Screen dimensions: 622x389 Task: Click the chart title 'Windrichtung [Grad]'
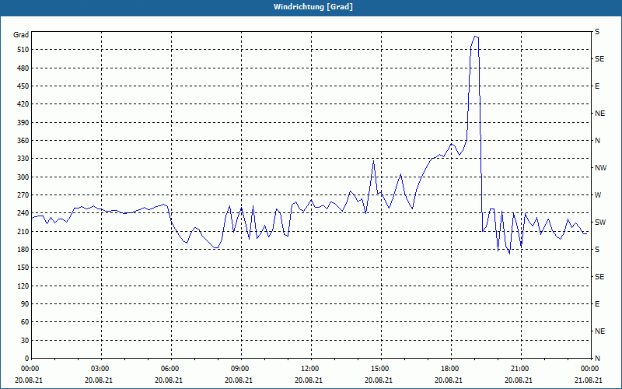(x=313, y=7)
